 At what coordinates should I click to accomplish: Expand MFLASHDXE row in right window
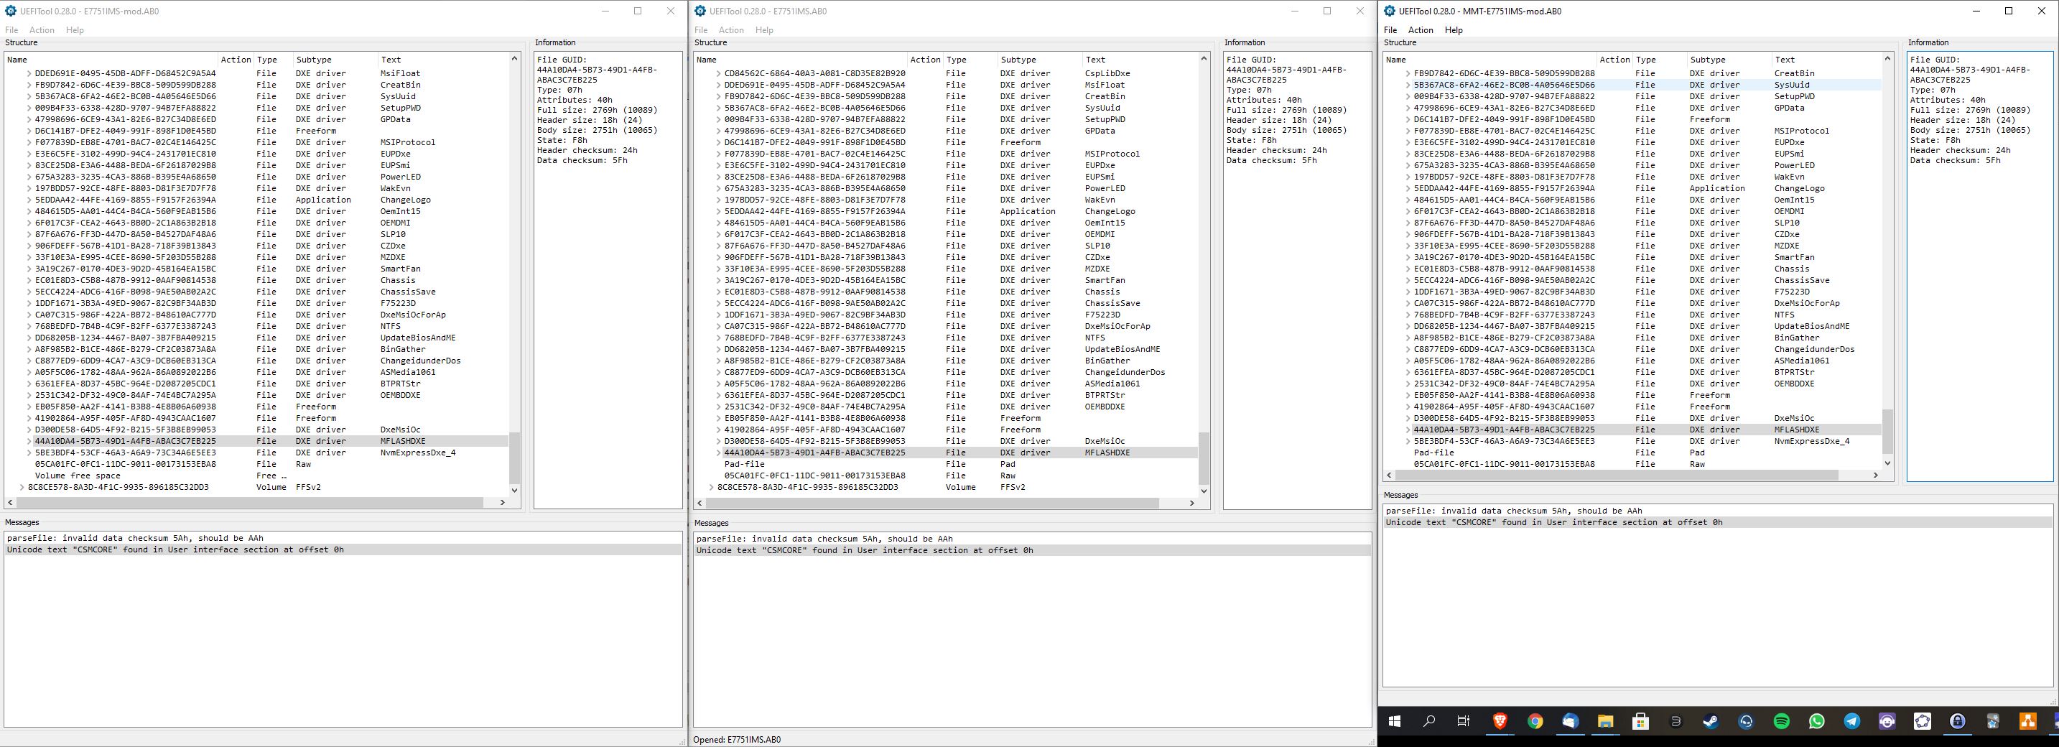point(1408,430)
